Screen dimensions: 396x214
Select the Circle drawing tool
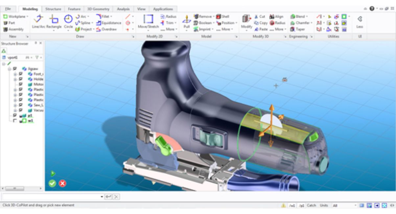pos(68,22)
